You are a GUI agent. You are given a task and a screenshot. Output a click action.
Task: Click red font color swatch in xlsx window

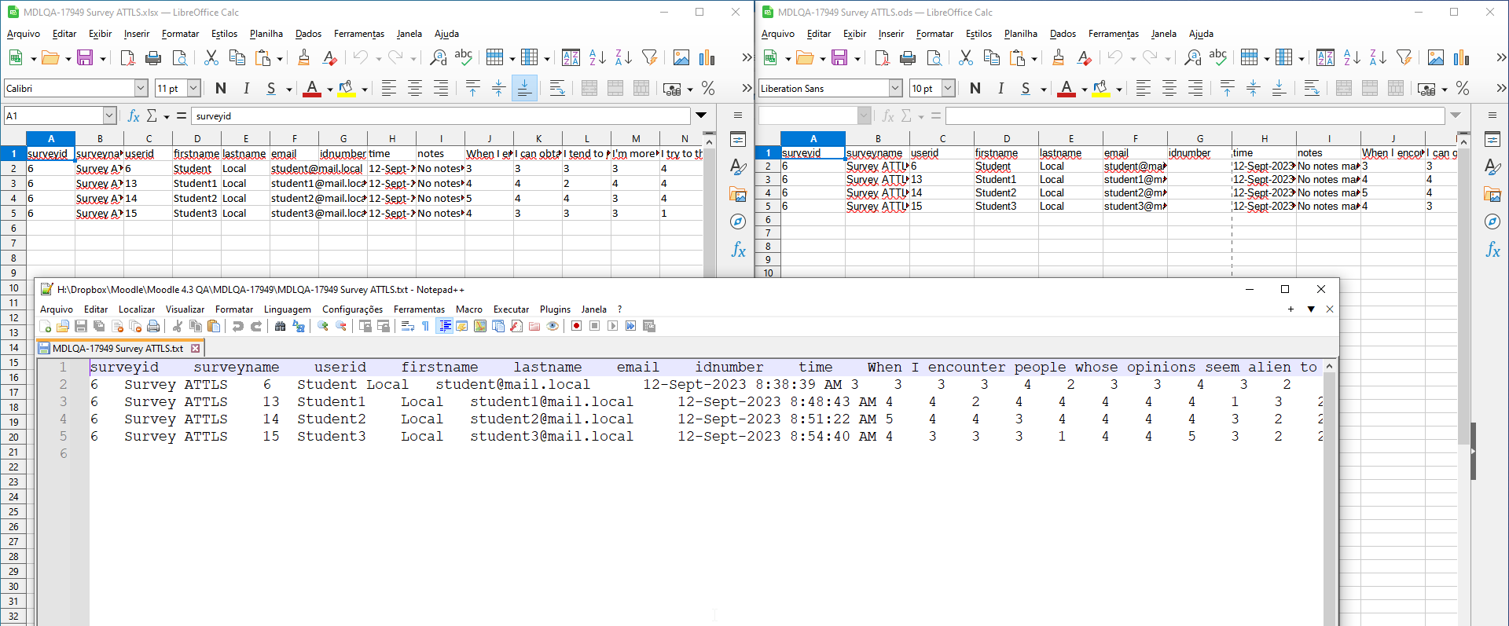pyautogui.click(x=311, y=88)
